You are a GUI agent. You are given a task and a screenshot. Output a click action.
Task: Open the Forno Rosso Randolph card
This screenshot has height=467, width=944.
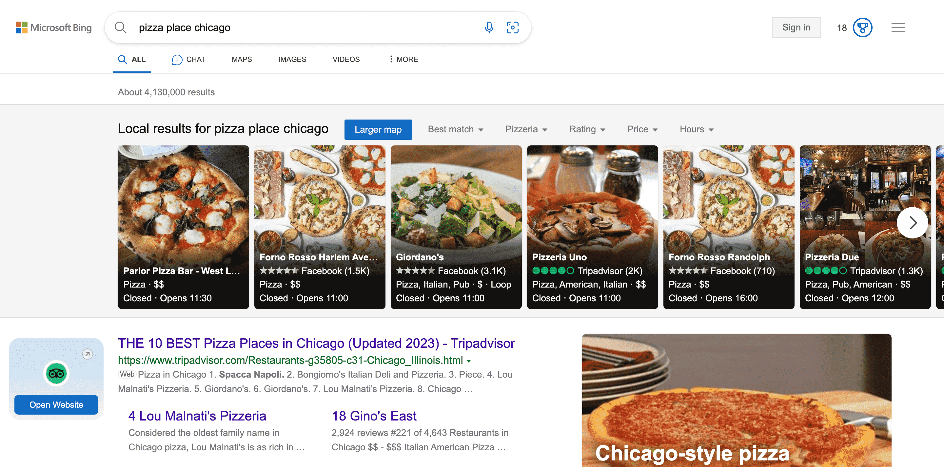click(x=729, y=227)
